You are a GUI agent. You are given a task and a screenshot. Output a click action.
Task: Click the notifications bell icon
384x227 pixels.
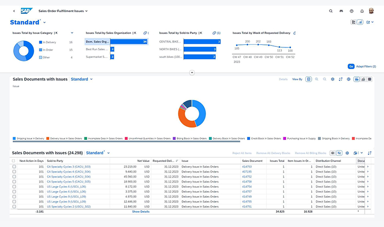(x=362, y=11)
